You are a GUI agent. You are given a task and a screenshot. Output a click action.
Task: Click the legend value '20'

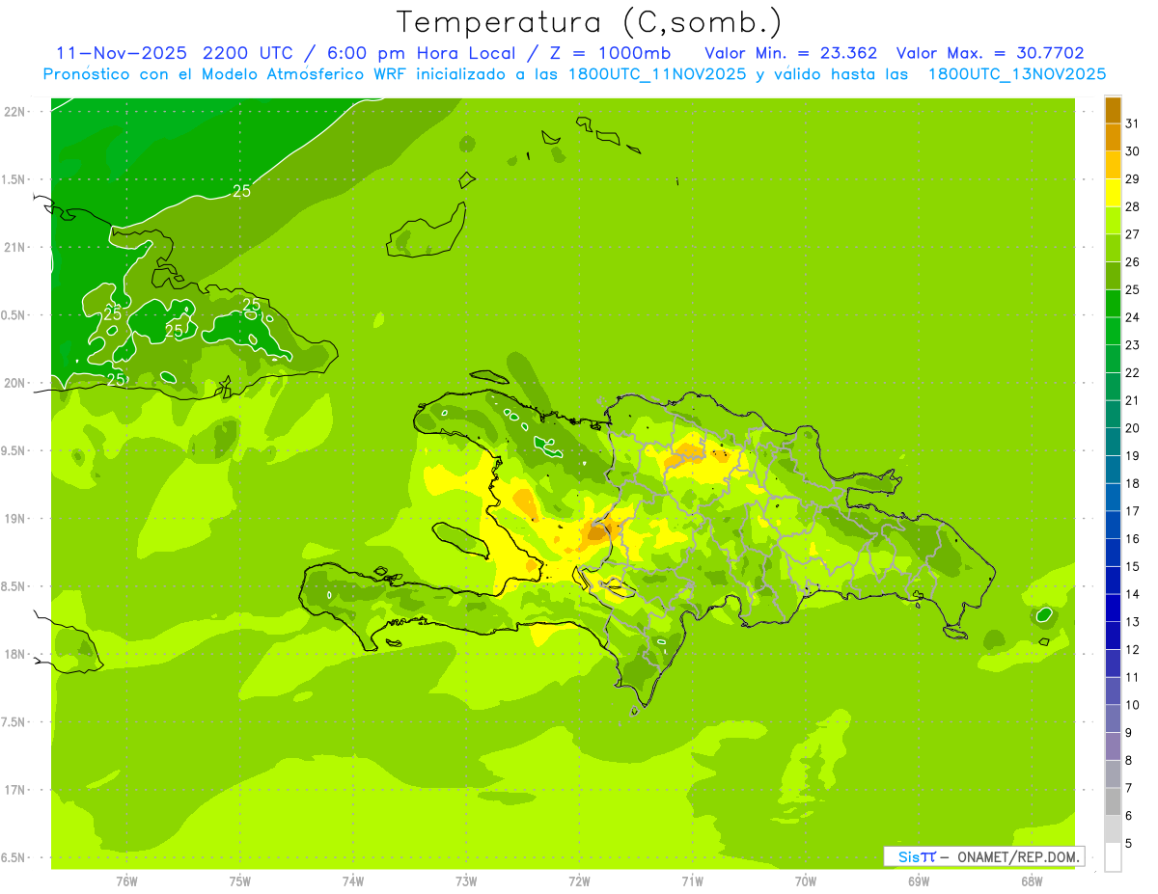click(1132, 428)
